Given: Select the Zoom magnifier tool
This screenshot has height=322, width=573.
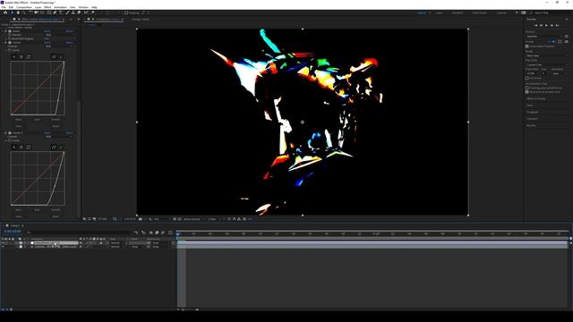Looking at the screenshot, I should pyautogui.click(x=24, y=13).
